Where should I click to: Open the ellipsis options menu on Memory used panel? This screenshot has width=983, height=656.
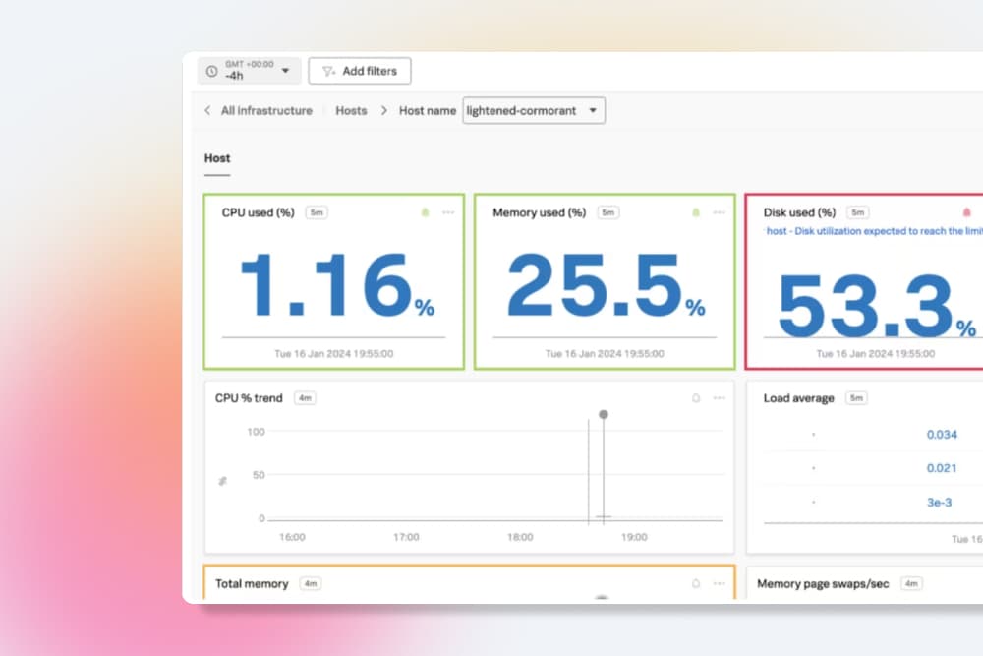[718, 211]
